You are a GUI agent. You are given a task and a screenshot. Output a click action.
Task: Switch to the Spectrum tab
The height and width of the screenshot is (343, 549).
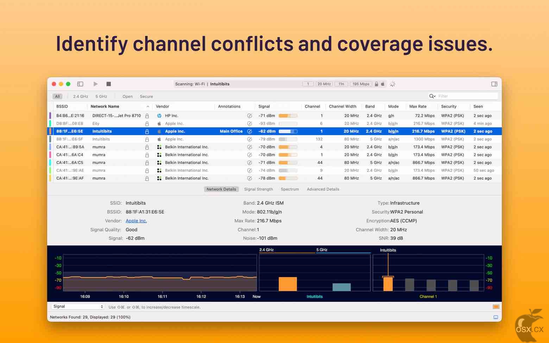pos(290,189)
